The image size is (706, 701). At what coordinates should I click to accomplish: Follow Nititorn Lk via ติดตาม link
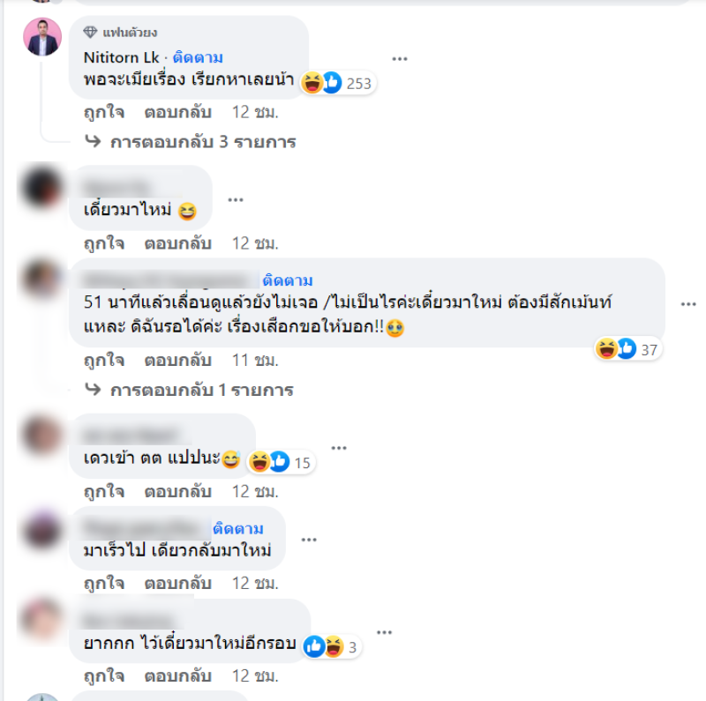(198, 57)
